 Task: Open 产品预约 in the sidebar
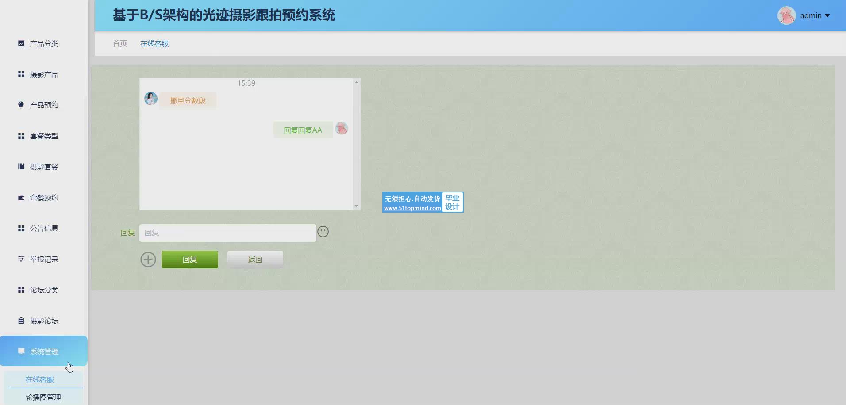(44, 105)
